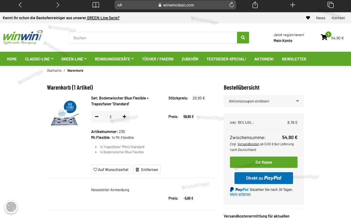Decrease quantity with the minus icon

[x=97, y=116]
